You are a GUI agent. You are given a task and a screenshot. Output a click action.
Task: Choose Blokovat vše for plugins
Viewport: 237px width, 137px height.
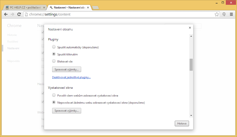[54, 61]
